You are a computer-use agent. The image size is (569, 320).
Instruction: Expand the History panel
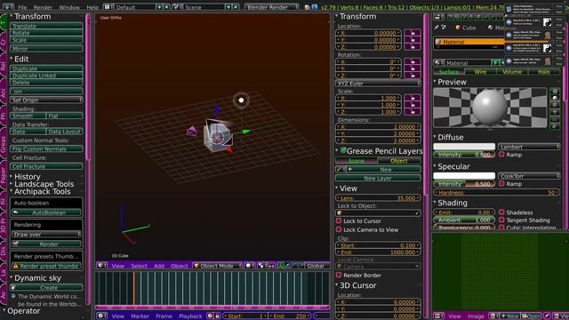coord(28,177)
